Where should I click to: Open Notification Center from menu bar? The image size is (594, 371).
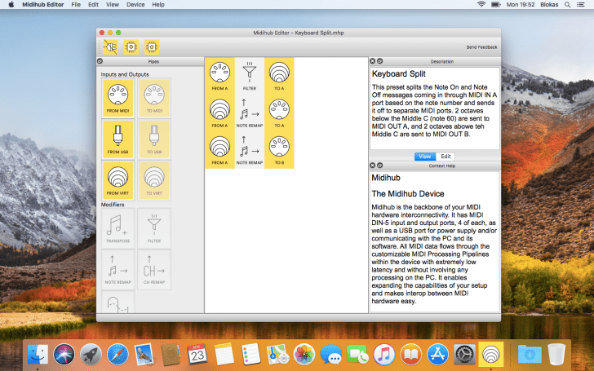click(580, 5)
